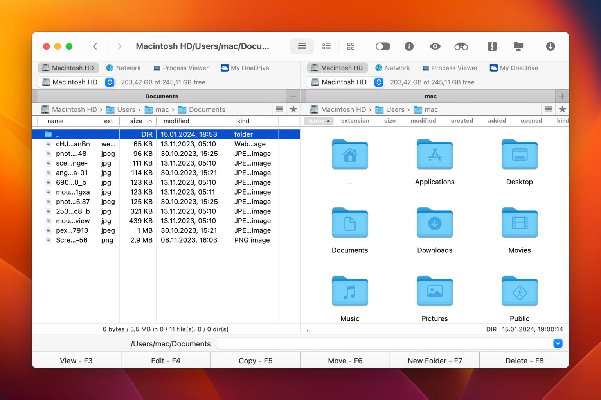Switch to the Network tab
601x400 pixels.
[124, 68]
